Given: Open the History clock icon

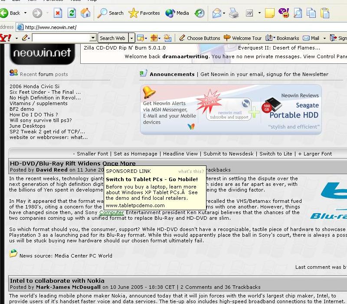Looking at the screenshot, I should click(200, 13).
